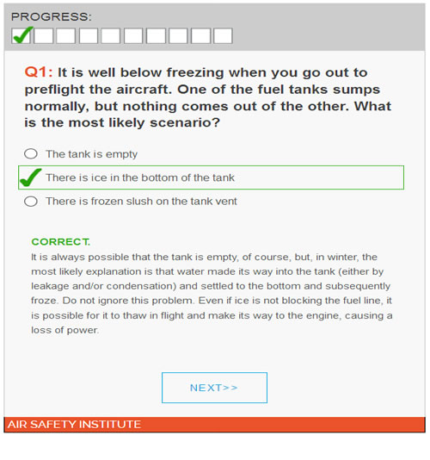Image resolution: width=430 pixels, height=460 pixels.
Task: Click the eighth progress box
Action: coord(178,36)
